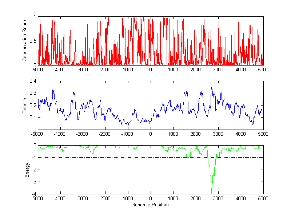Viewport: 291px width, 218px height.
Task: Click the 0.5 tick on Conservation Score axis
Action: point(32,41)
